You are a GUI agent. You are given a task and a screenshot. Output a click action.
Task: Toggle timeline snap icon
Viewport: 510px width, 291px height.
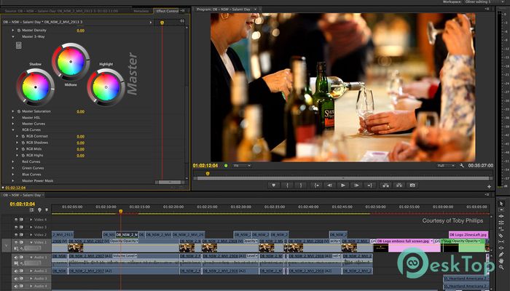point(31,210)
